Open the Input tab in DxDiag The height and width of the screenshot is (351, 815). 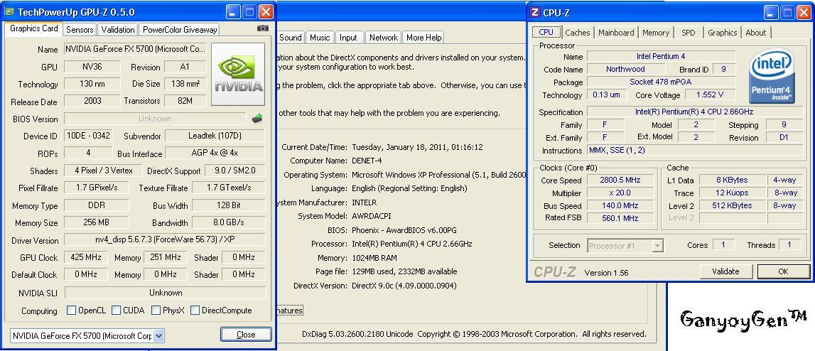pyautogui.click(x=348, y=38)
